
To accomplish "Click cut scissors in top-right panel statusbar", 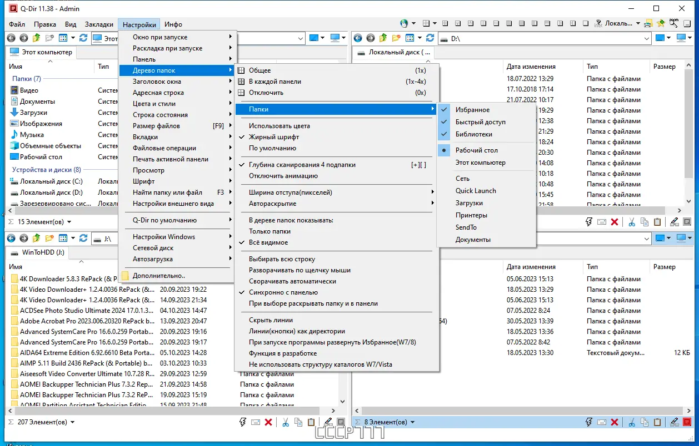I will click(632, 222).
